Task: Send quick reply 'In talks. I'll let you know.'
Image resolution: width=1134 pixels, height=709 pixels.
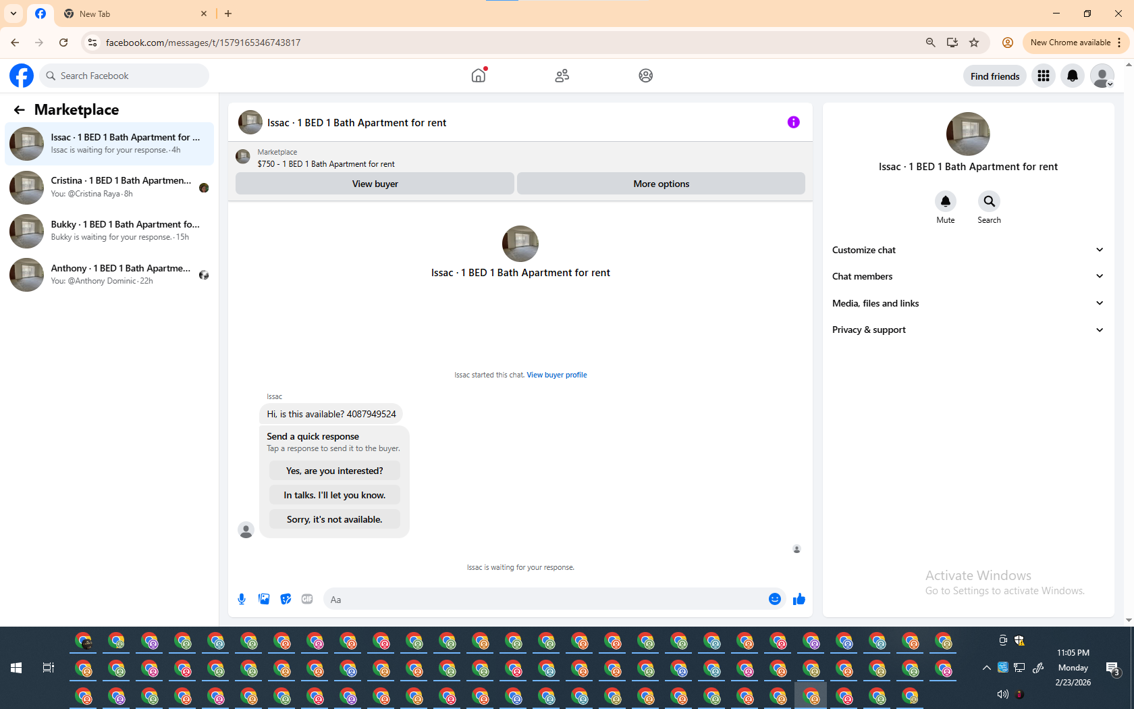Action: point(334,495)
